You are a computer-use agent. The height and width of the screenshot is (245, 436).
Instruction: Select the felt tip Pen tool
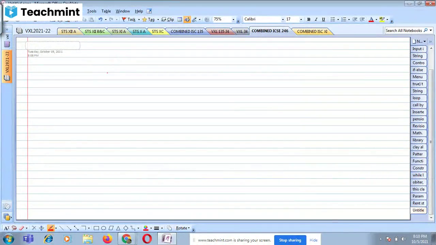(51, 228)
